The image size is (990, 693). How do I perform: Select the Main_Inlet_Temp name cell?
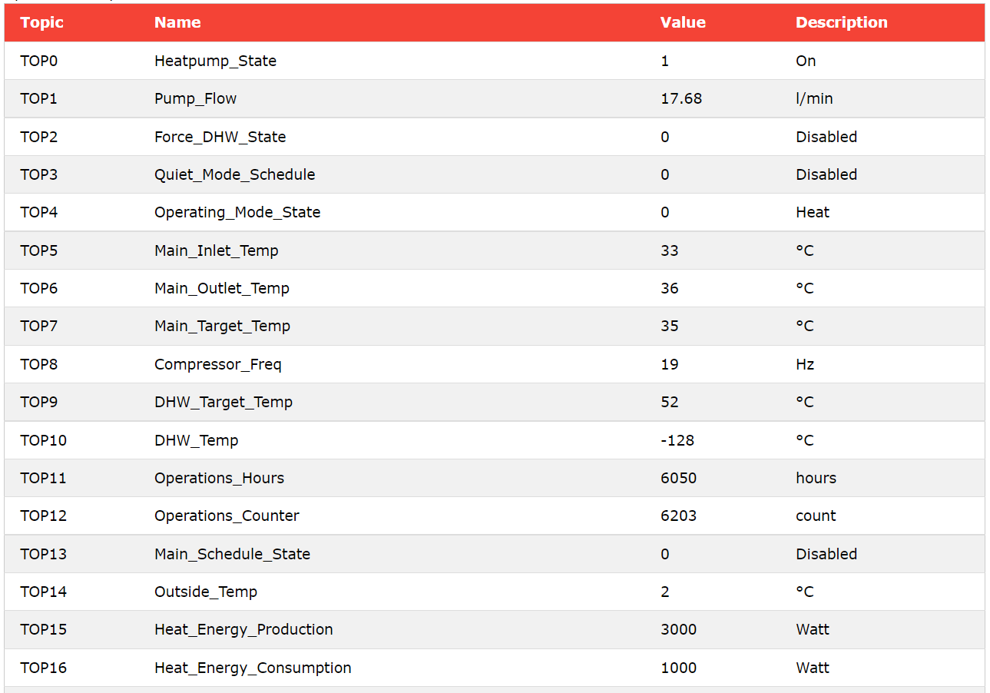coord(216,250)
